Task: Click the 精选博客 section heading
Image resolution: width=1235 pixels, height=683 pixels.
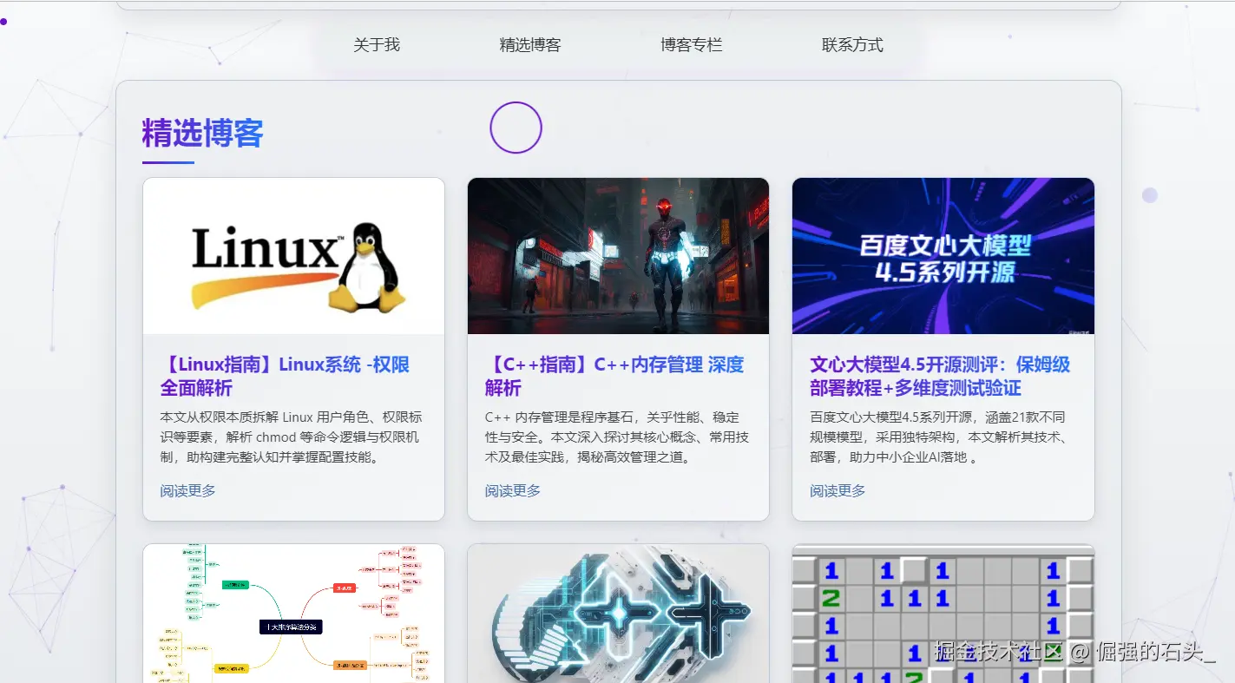Action: pos(201,132)
